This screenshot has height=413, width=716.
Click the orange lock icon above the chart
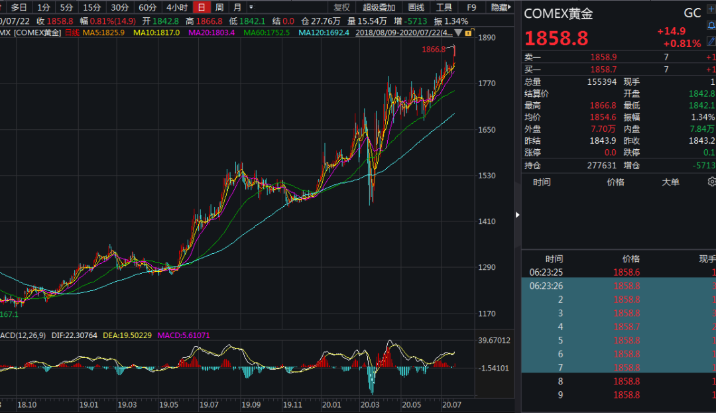[469, 32]
